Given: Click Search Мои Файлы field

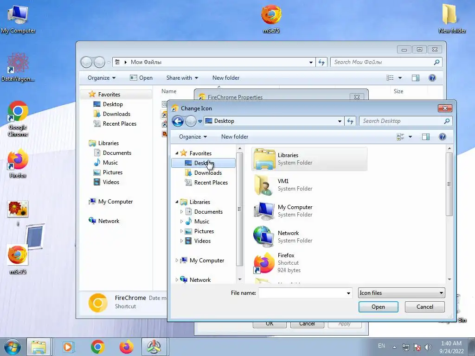Looking at the screenshot, I should click(382, 62).
